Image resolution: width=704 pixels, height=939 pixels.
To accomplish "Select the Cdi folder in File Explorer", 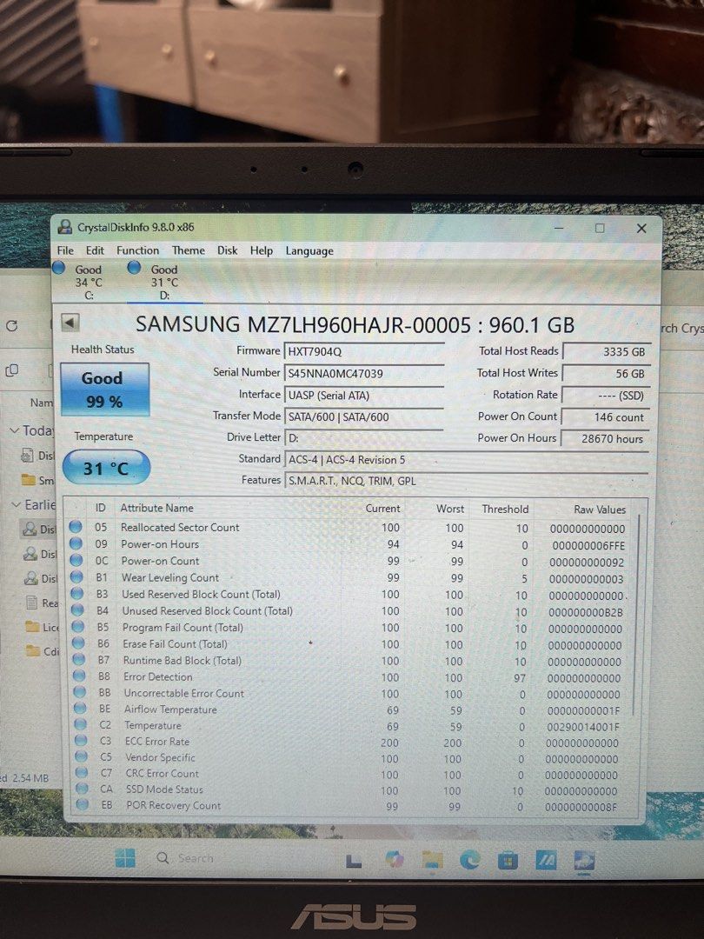I will pyautogui.click(x=43, y=651).
